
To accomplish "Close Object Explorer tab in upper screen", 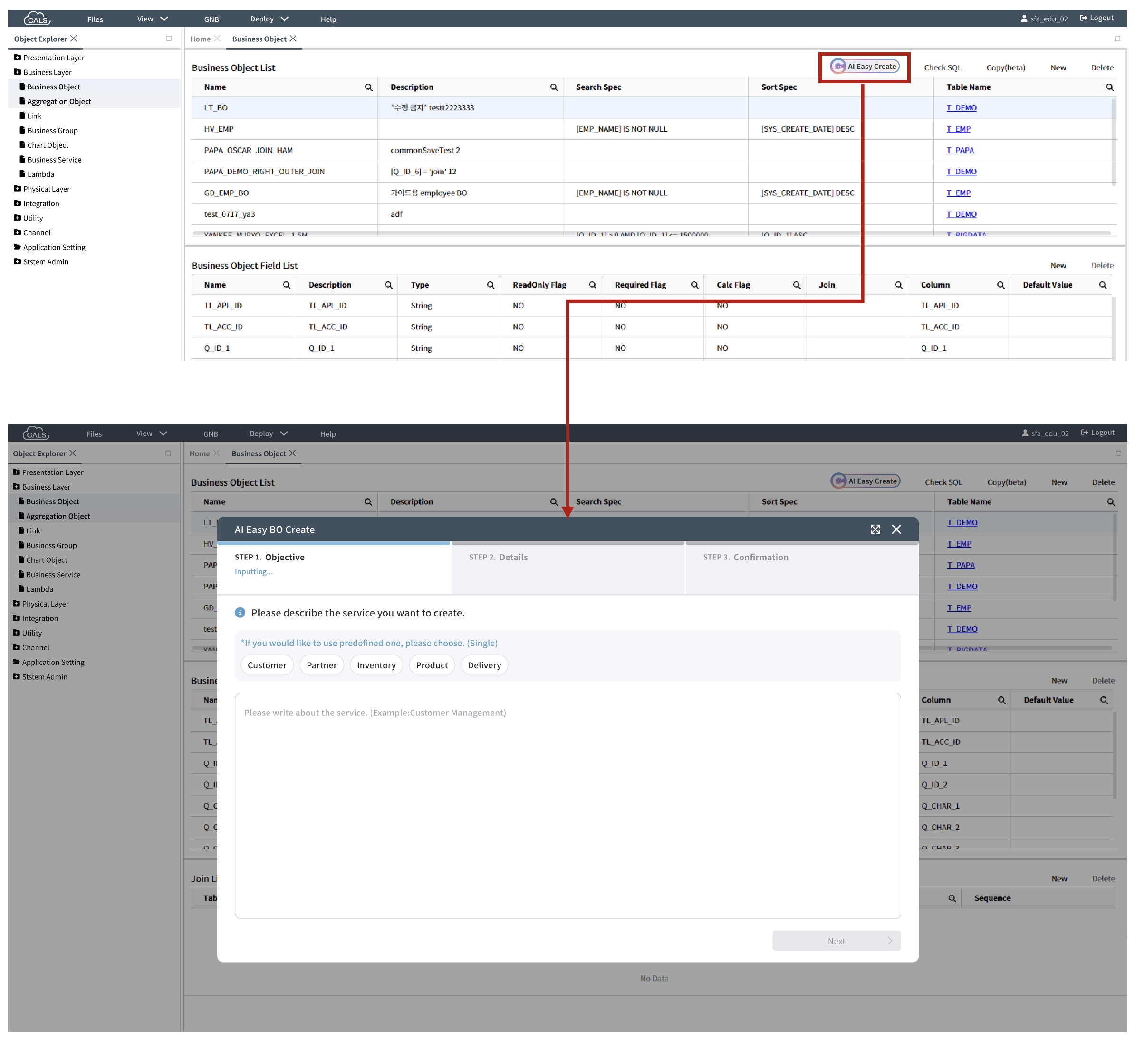I will click(x=74, y=39).
